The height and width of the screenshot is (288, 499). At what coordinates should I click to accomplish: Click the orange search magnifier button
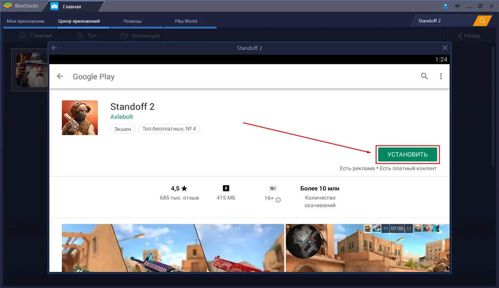(482, 21)
